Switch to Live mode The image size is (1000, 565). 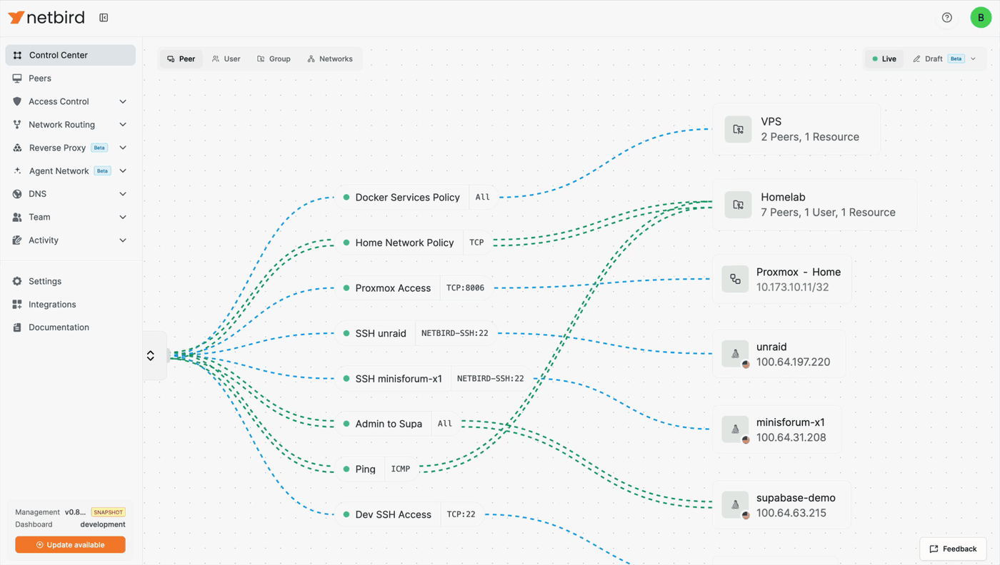(x=884, y=58)
